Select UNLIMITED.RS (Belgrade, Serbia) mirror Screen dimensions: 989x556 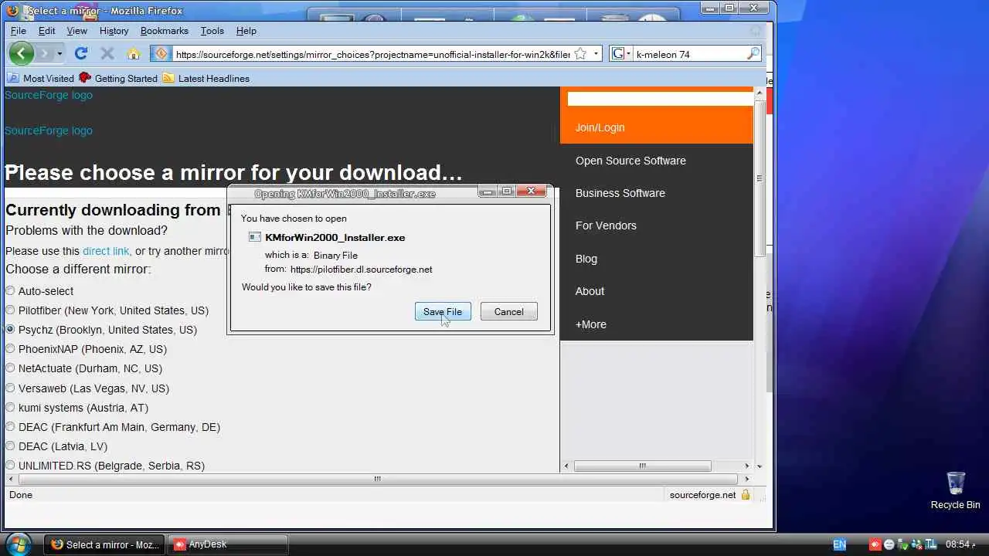click(x=10, y=466)
